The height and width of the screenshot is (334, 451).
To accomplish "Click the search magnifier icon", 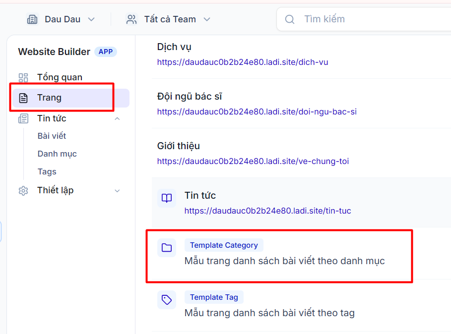I will coord(290,19).
